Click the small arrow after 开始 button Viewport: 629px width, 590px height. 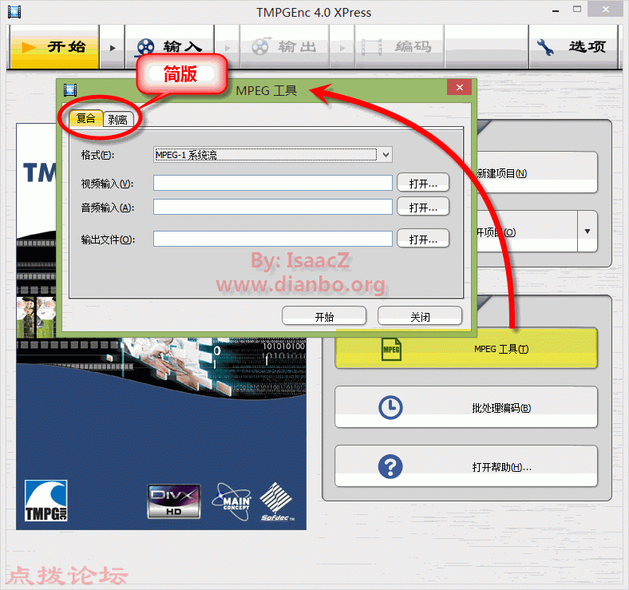(x=113, y=48)
